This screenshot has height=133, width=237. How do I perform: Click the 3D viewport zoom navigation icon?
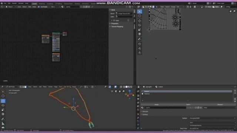pos(123,91)
